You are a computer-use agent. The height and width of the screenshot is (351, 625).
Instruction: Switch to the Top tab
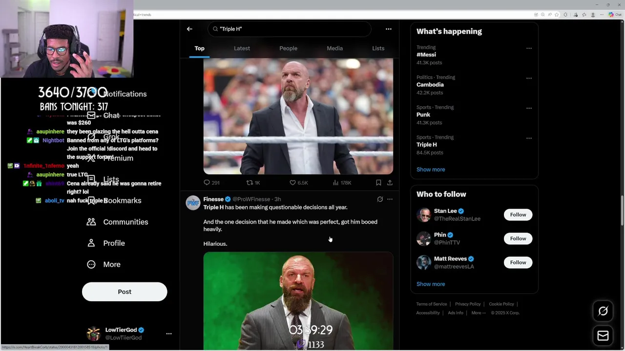pyautogui.click(x=199, y=48)
